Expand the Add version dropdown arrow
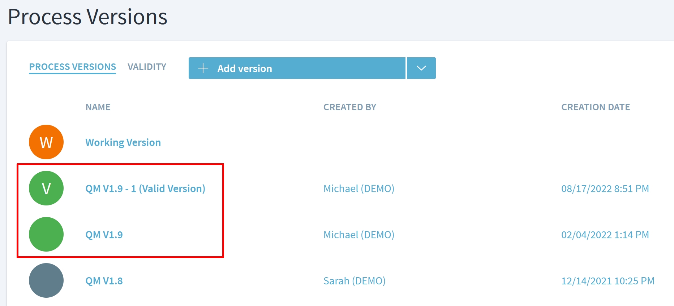 (x=421, y=68)
